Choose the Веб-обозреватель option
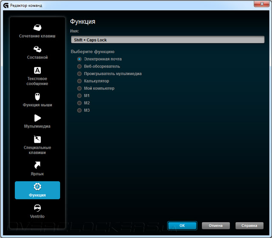This screenshot has width=272, height=238. coord(79,66)
